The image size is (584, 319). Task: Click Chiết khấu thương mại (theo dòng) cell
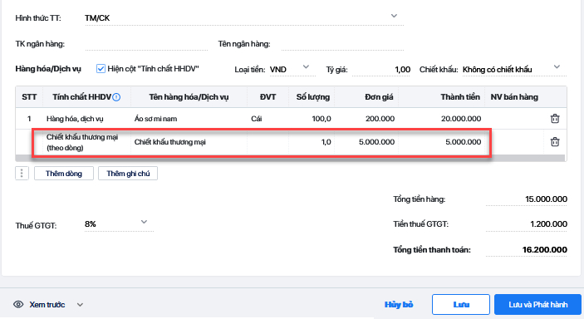[x=86, y=142]
